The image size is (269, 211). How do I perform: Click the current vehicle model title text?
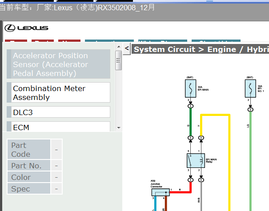click(x=77, y=8)
